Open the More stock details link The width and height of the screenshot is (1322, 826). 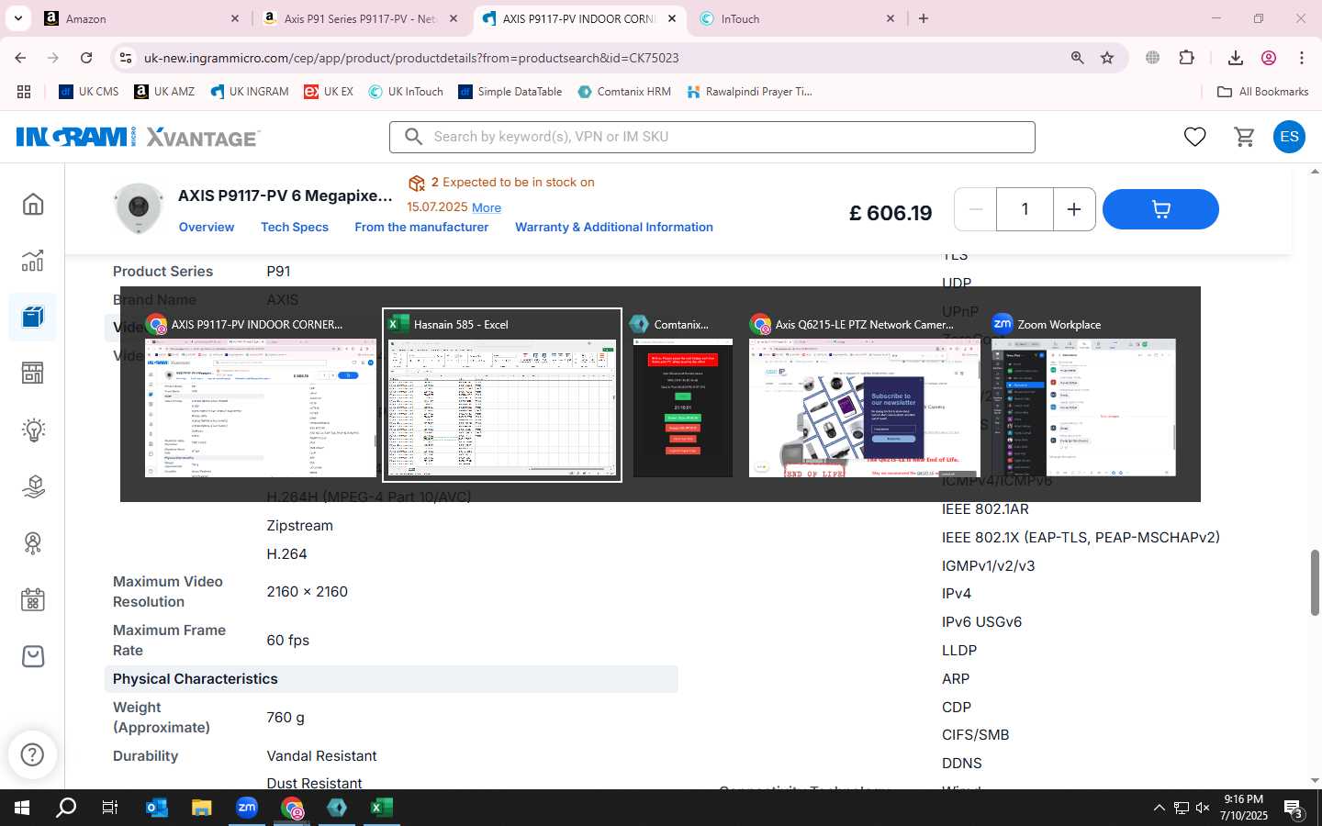coord(487,207)
